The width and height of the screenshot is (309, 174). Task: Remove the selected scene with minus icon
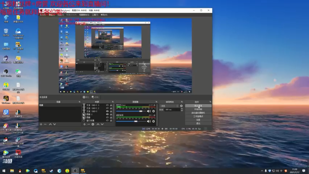(45, 124)
